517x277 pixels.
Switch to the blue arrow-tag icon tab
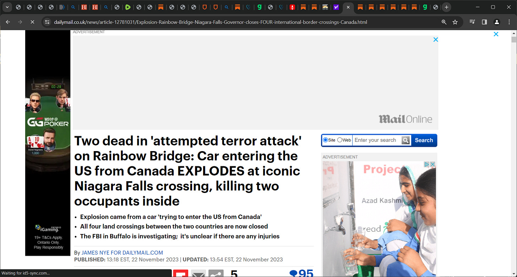click(x=62, y=7)
